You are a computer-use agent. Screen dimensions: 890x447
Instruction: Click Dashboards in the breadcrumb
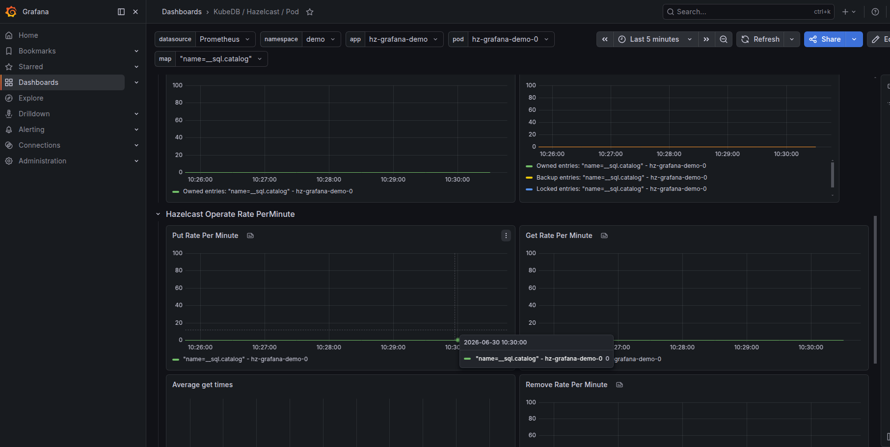[x=182, y=12]
